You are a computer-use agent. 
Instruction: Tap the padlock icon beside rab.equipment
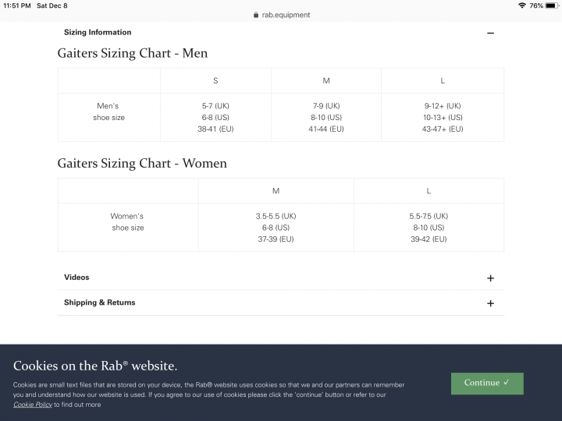click(x=256, y=15)
